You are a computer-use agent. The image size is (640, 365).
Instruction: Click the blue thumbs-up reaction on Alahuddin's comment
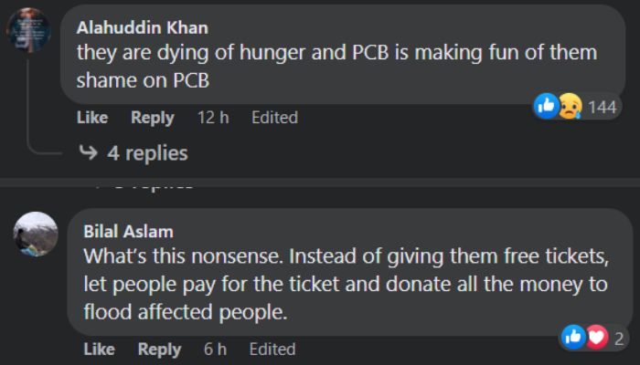547,107
